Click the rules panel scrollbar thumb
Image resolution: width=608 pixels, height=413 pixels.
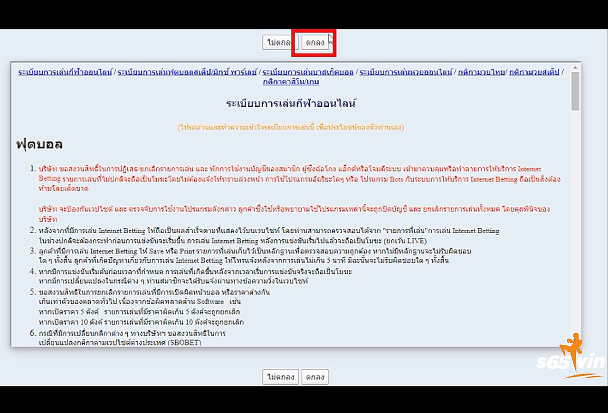pyautogui.click(x=575, y=91)
